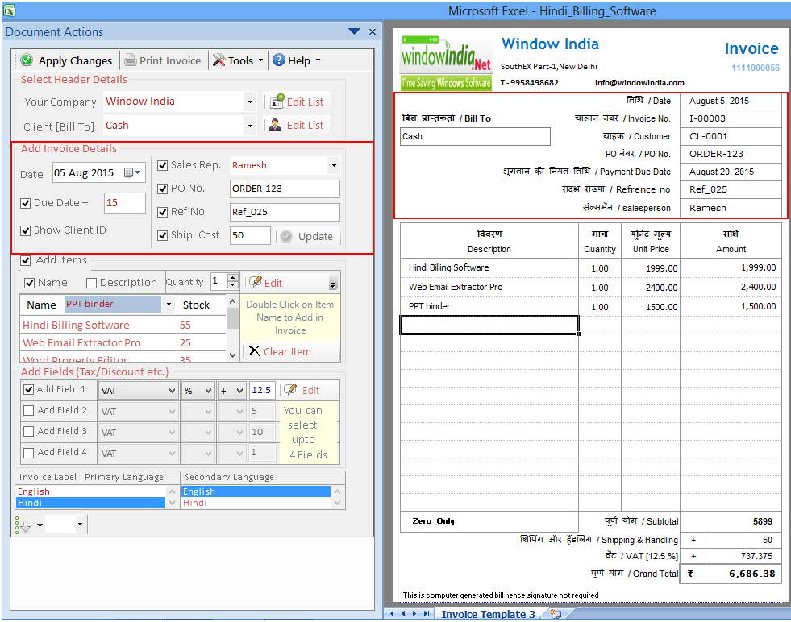This screenshot has height=622, width=791.
Task: Click the Print Invoice printer icon
Action: pos(131,60)
